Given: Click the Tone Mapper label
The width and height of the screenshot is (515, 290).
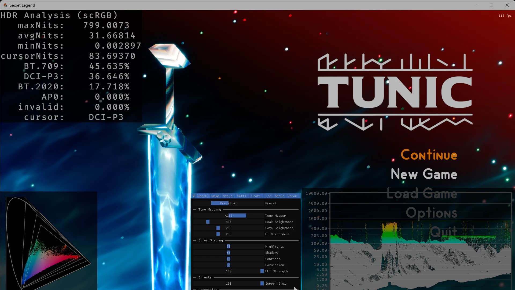Looking at the screenshot, I should [x=275, y=216].
